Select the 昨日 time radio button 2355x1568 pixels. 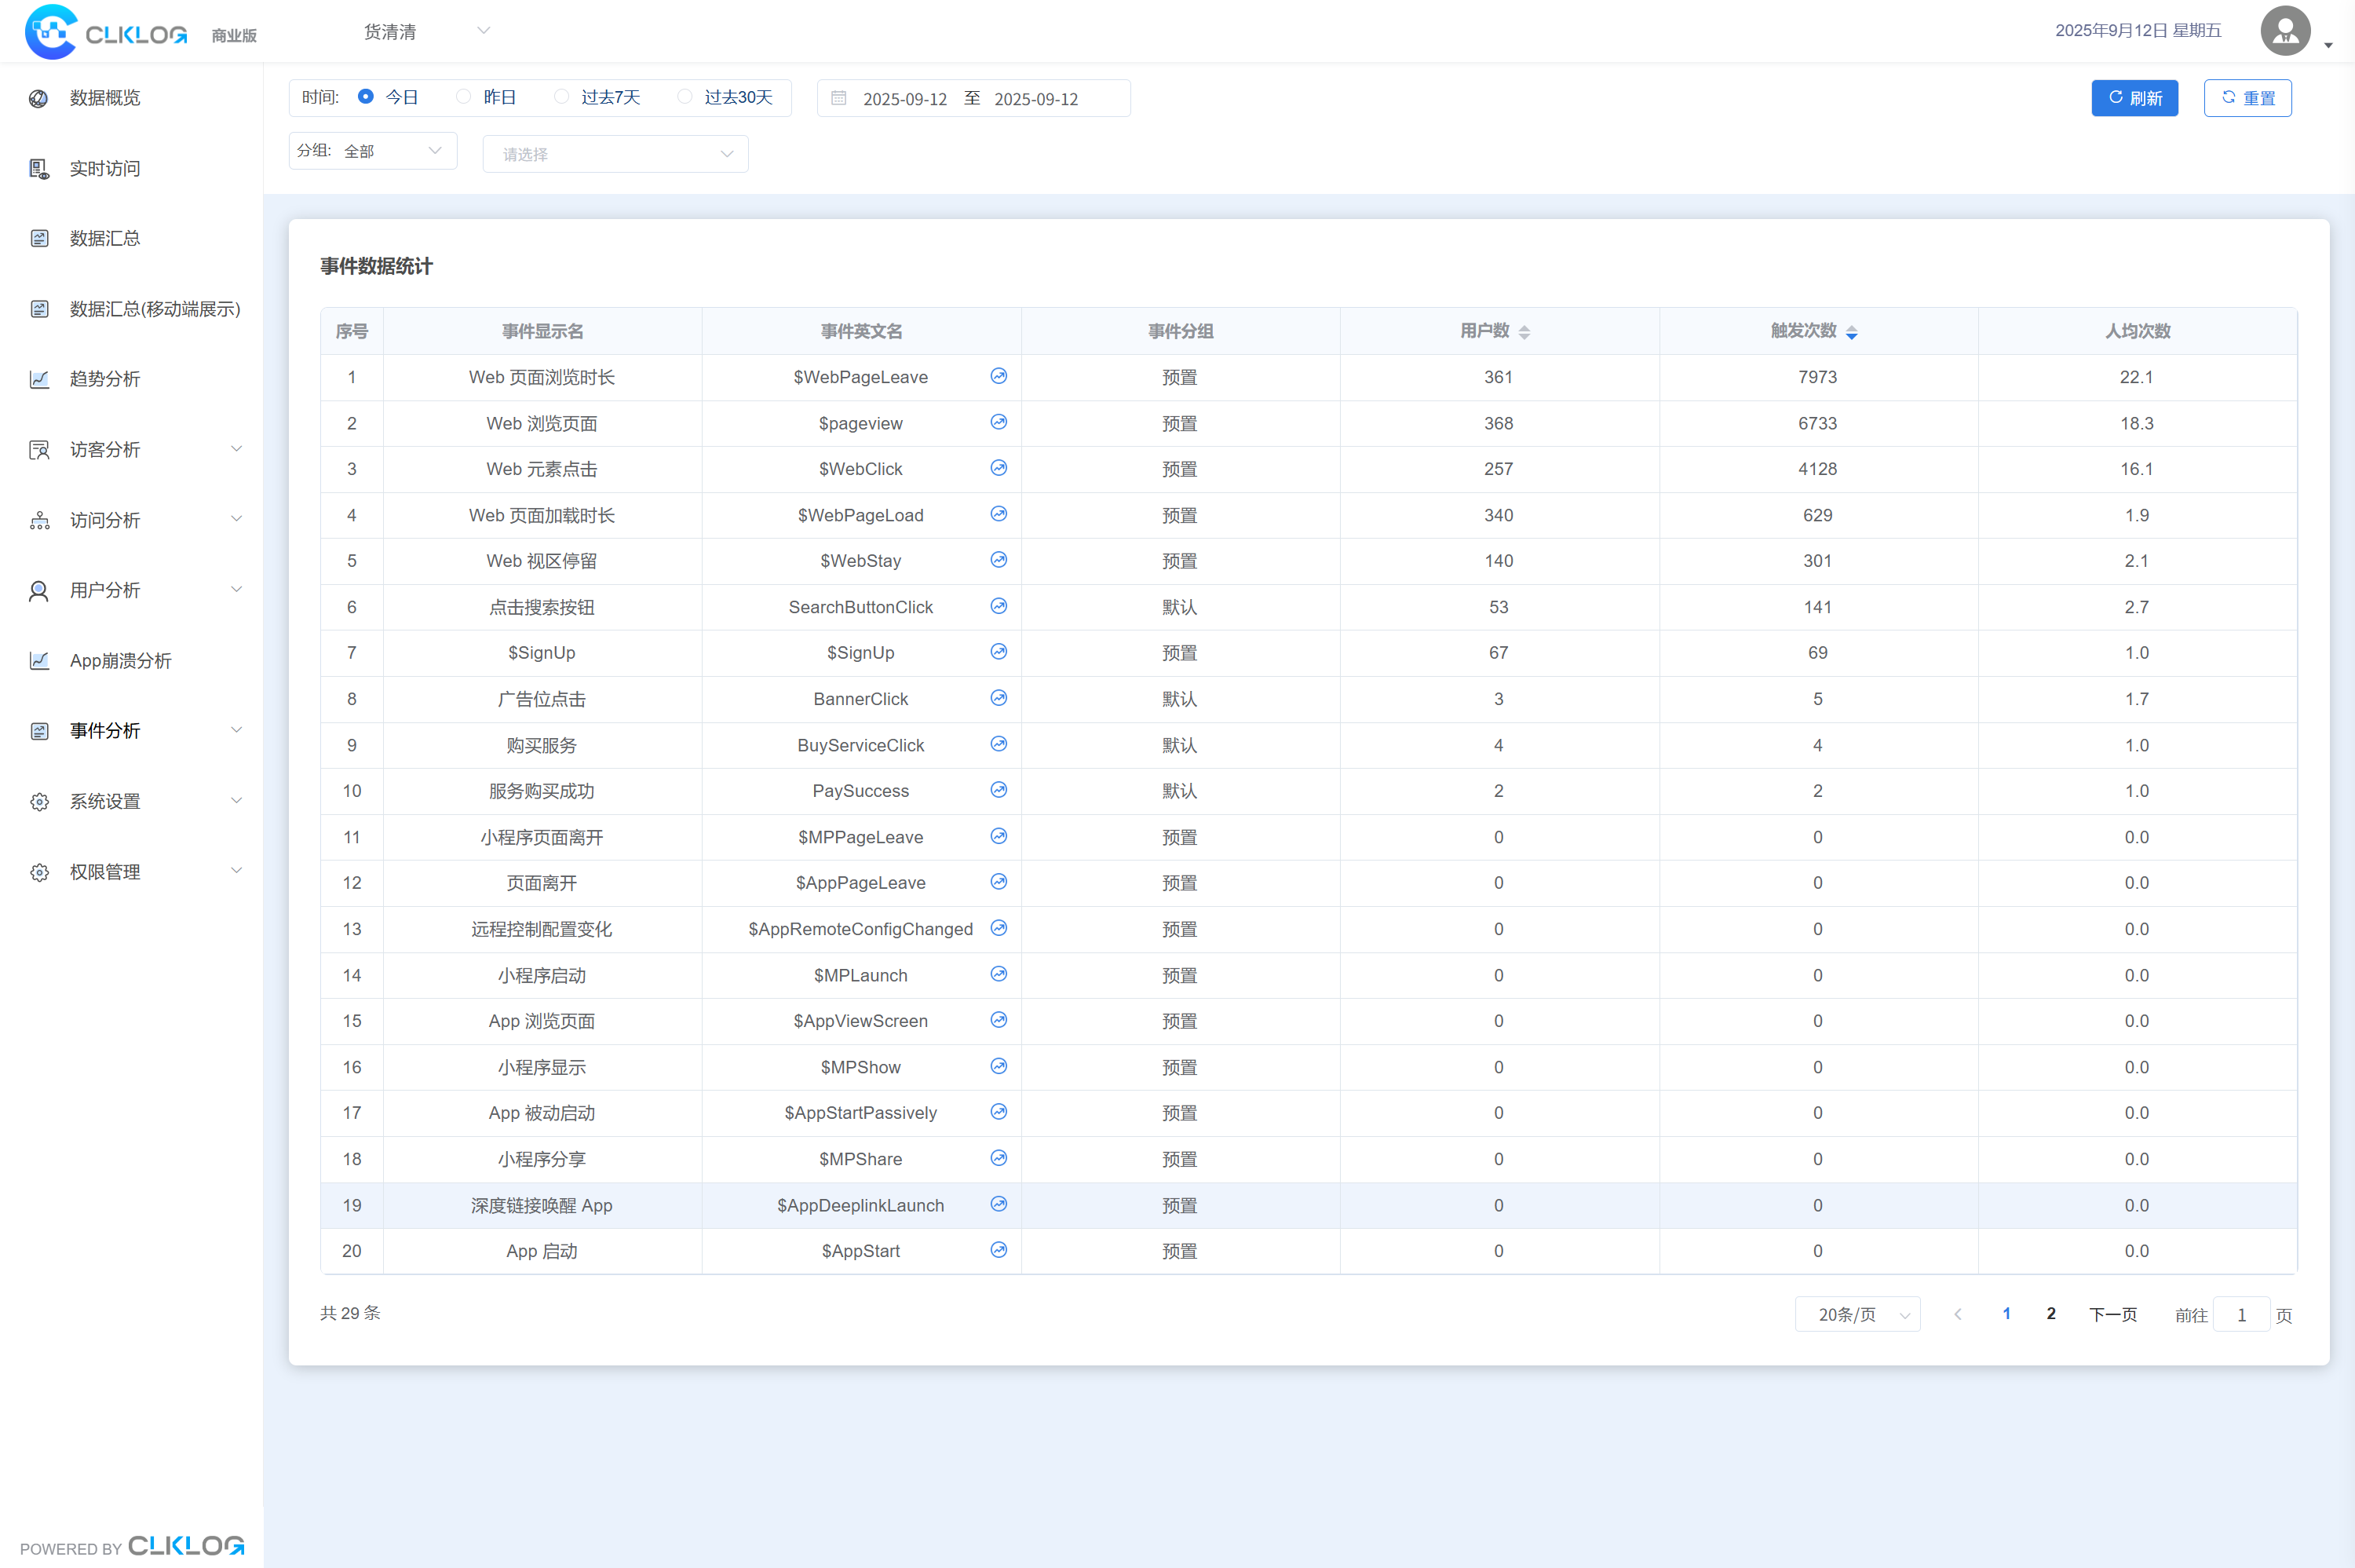coord(464,97)
